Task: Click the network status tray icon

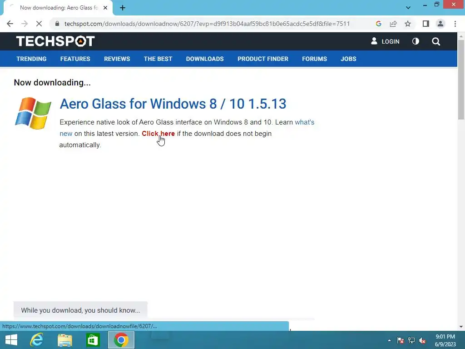Action: point(411,340)
